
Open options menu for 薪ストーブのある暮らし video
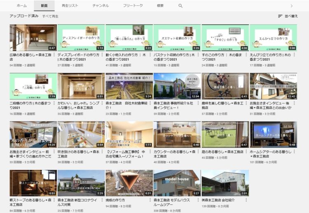coord(54,200)
